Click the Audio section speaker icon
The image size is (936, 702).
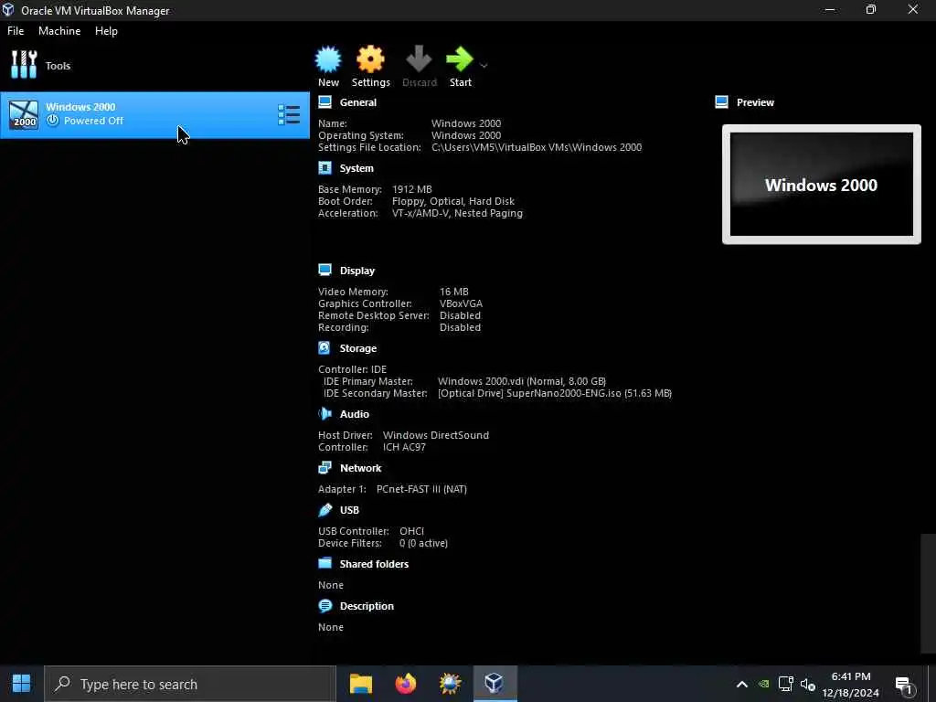[x=324, y=413]
